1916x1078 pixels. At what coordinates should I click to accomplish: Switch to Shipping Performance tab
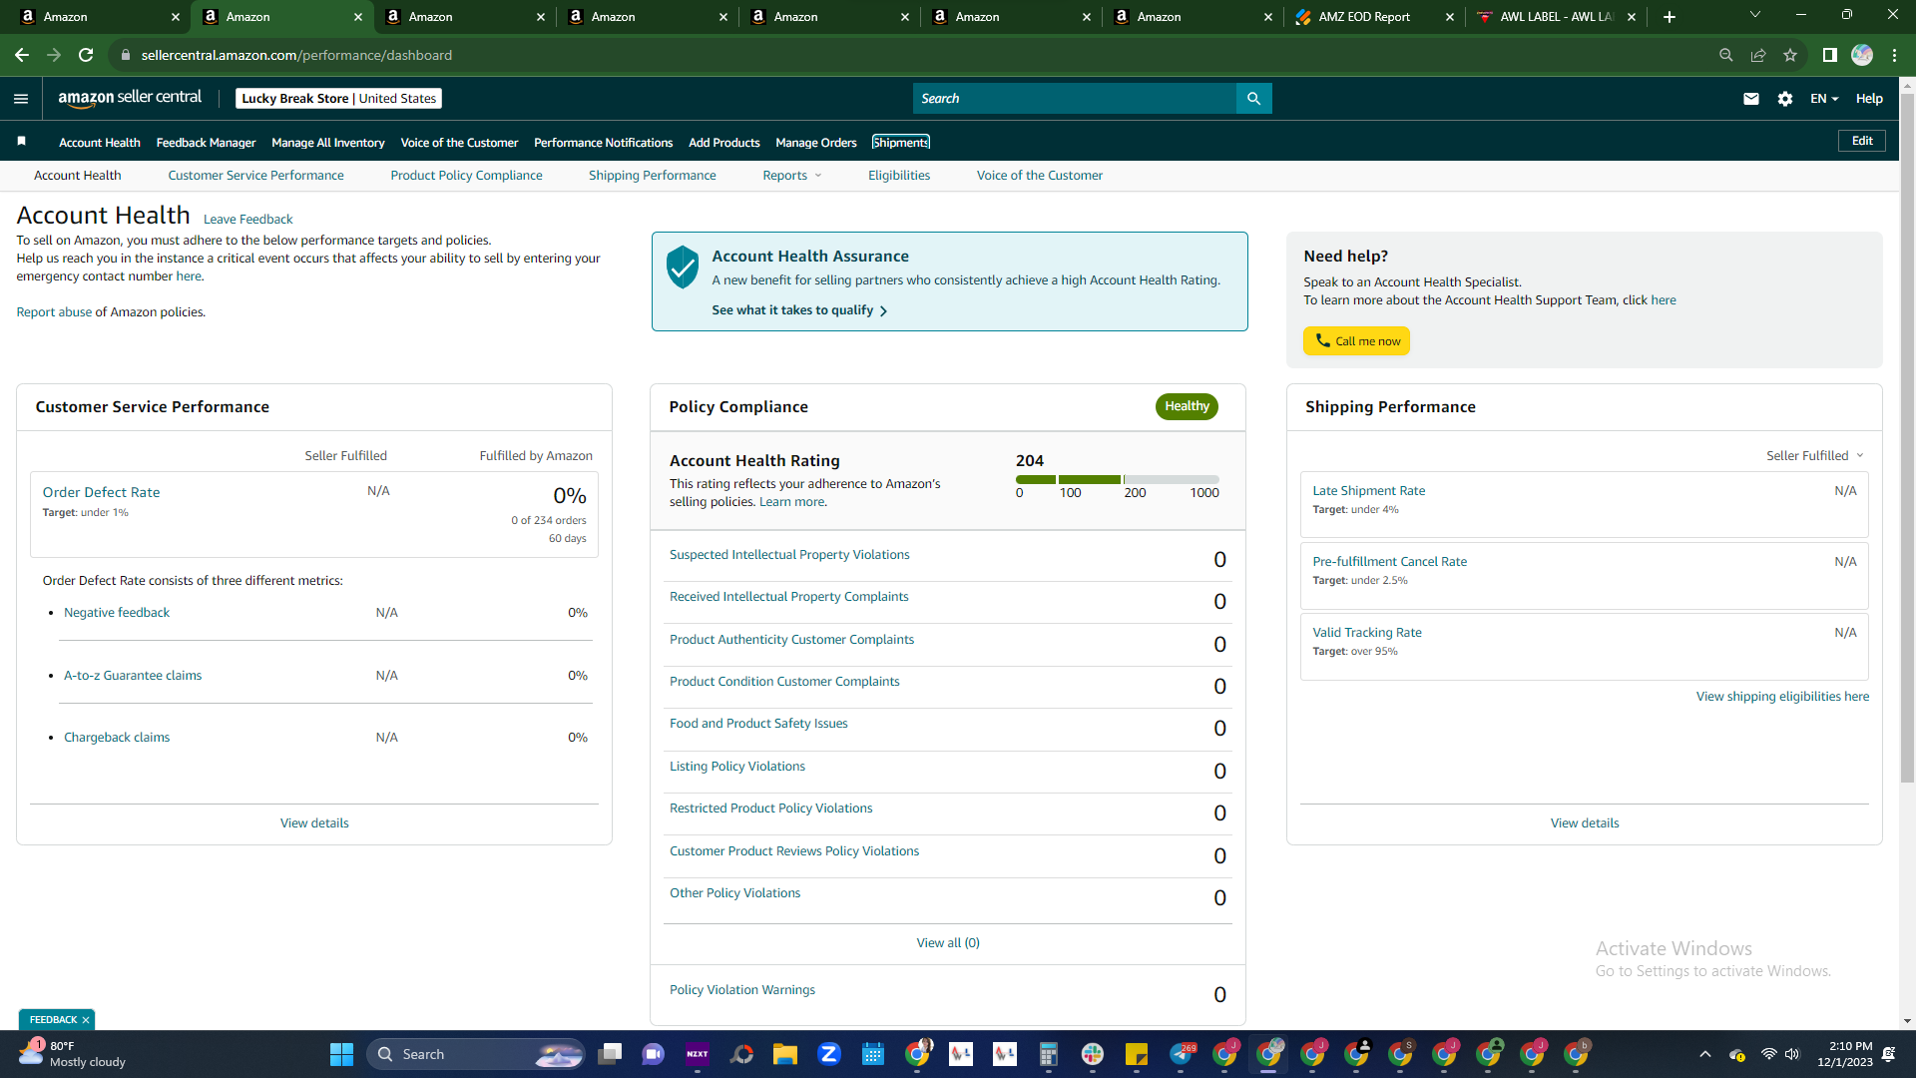[x=652, y=176]
